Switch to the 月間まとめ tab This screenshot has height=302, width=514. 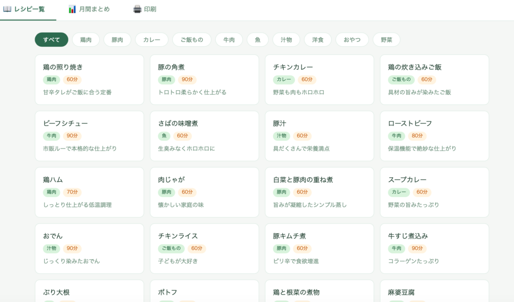pyautogui.click(x=89, y=10)
